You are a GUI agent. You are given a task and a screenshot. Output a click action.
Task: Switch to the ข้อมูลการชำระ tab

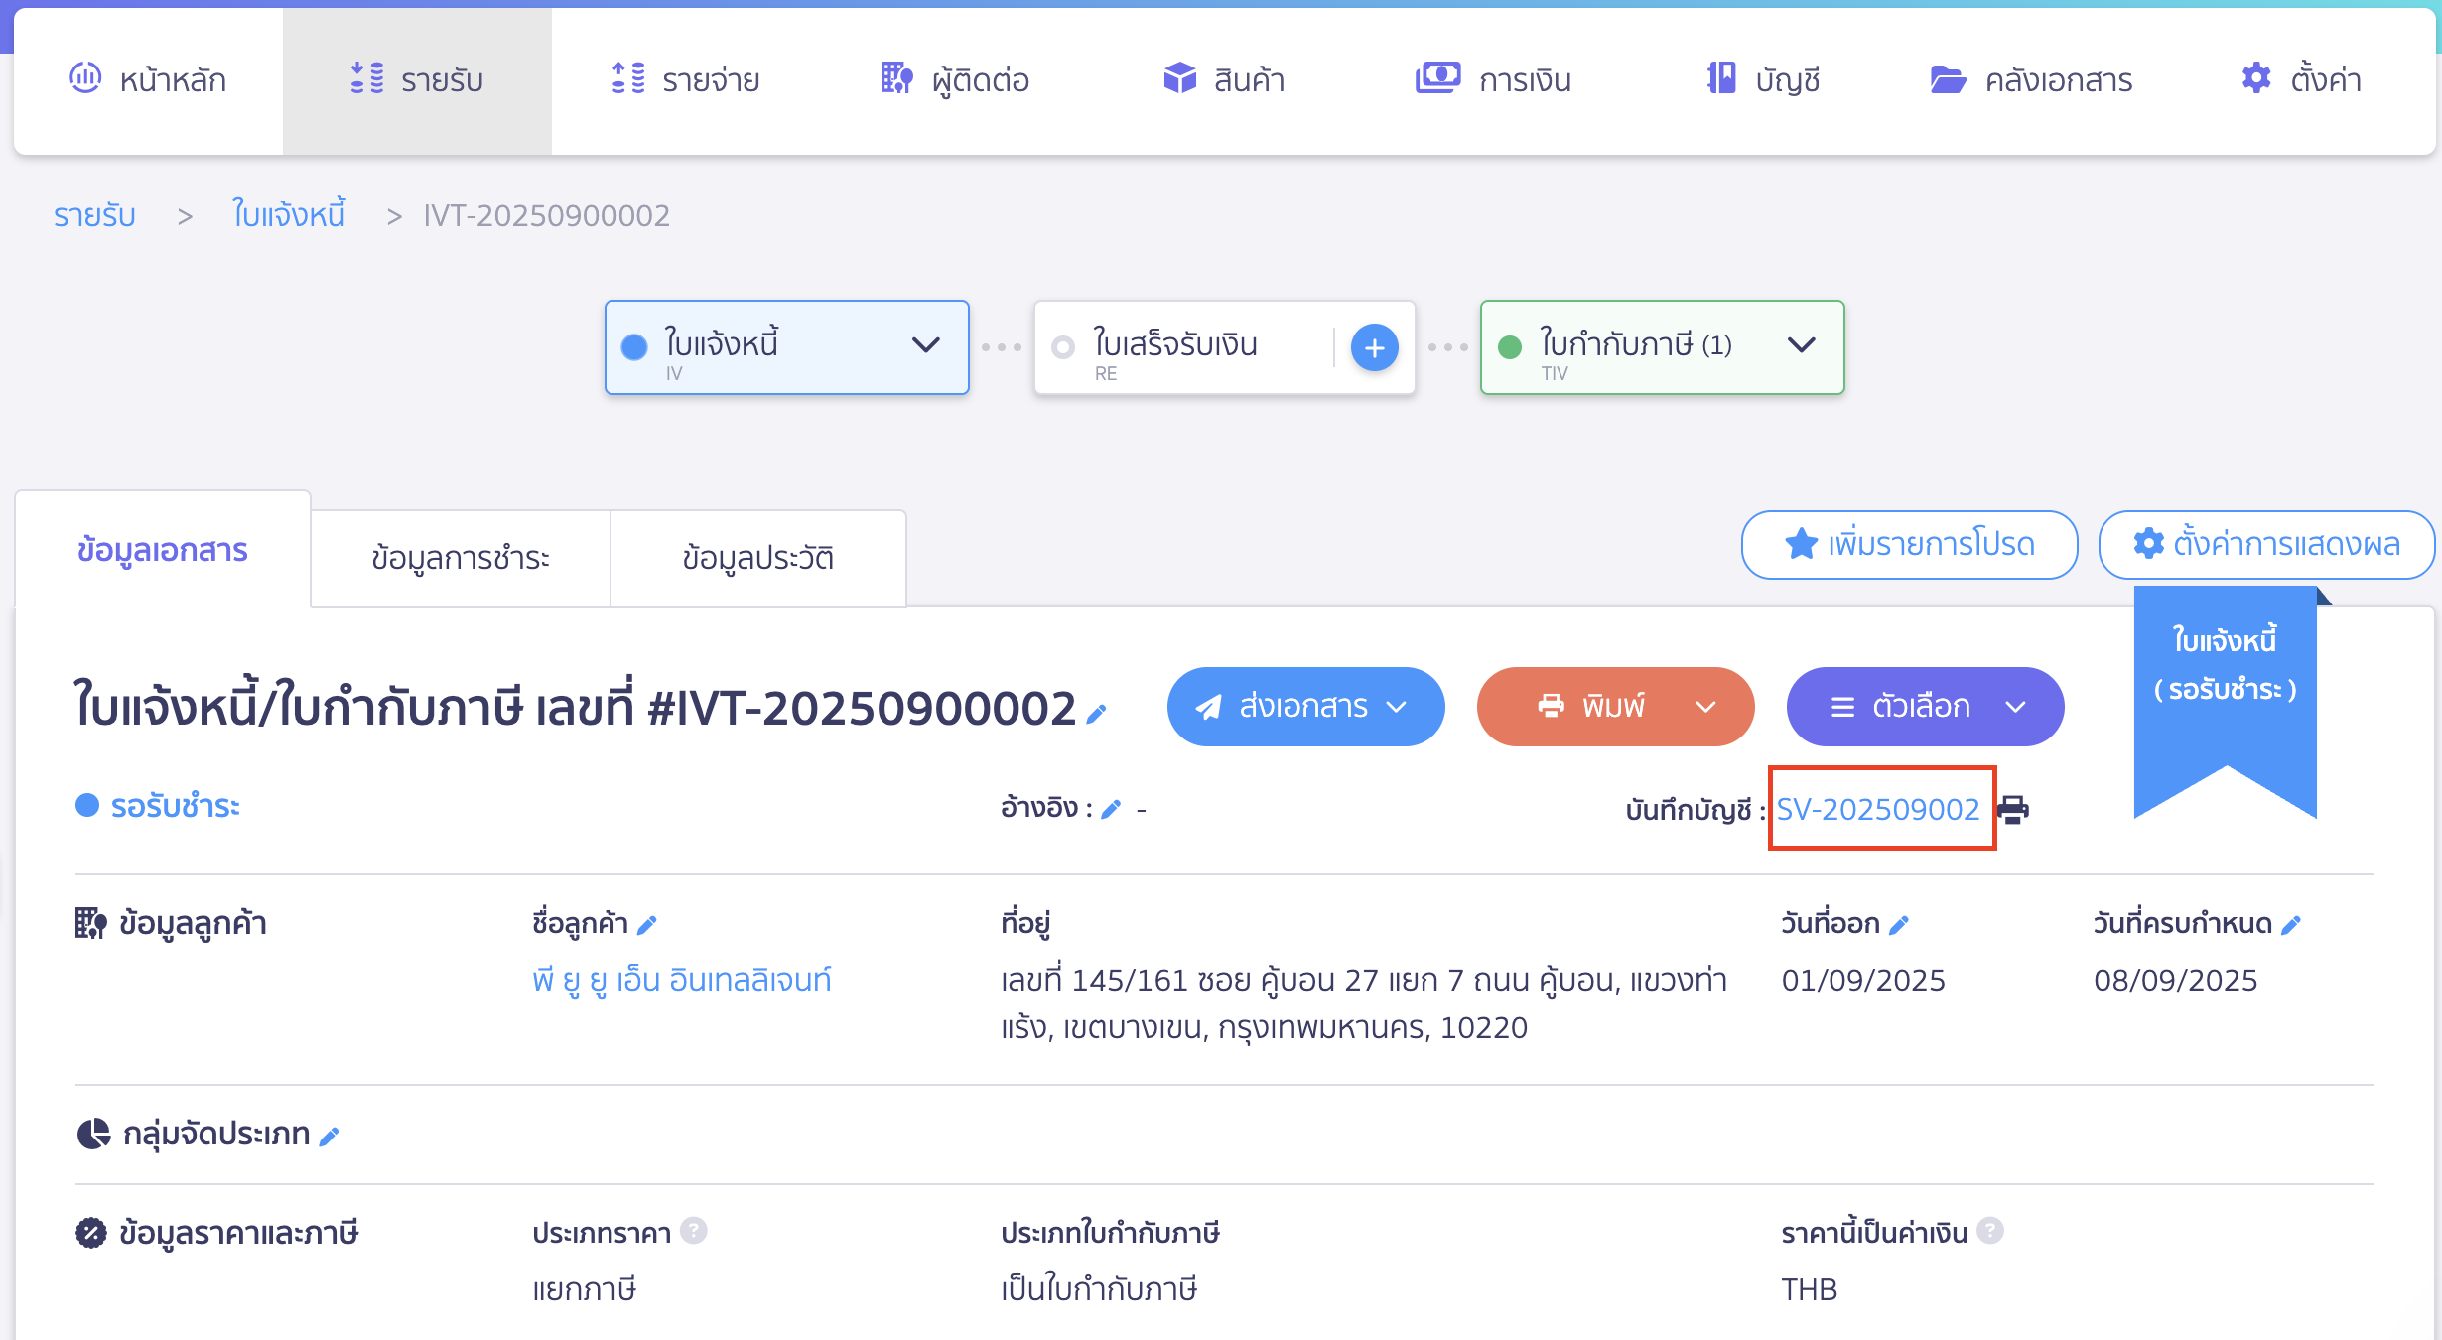pos(461,558)
